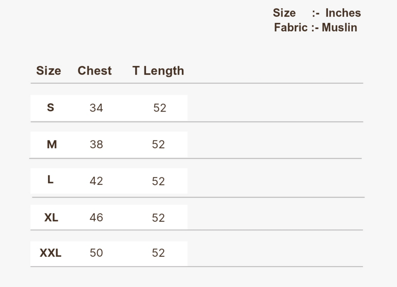Select the S size label
Viewport: 397px width, 287px height.
50,107
